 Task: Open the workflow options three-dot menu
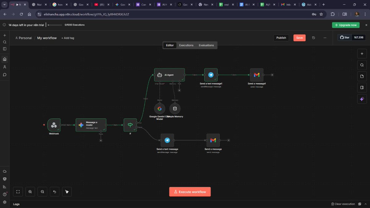(x=325, y=38)
